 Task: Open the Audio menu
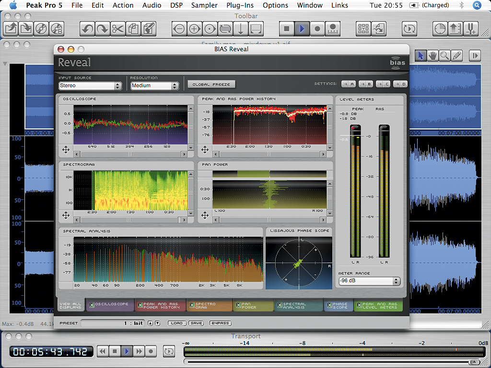pos(152,5)
